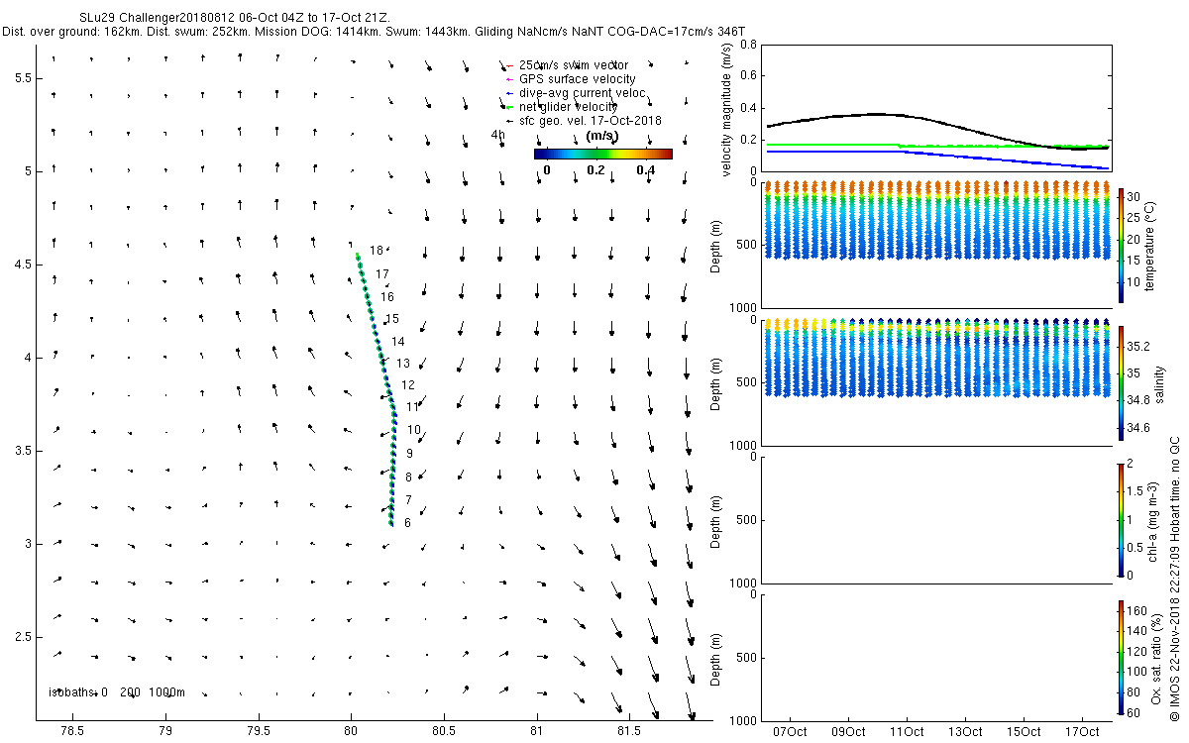Click the 09Oct date tick

coord(850,732)
